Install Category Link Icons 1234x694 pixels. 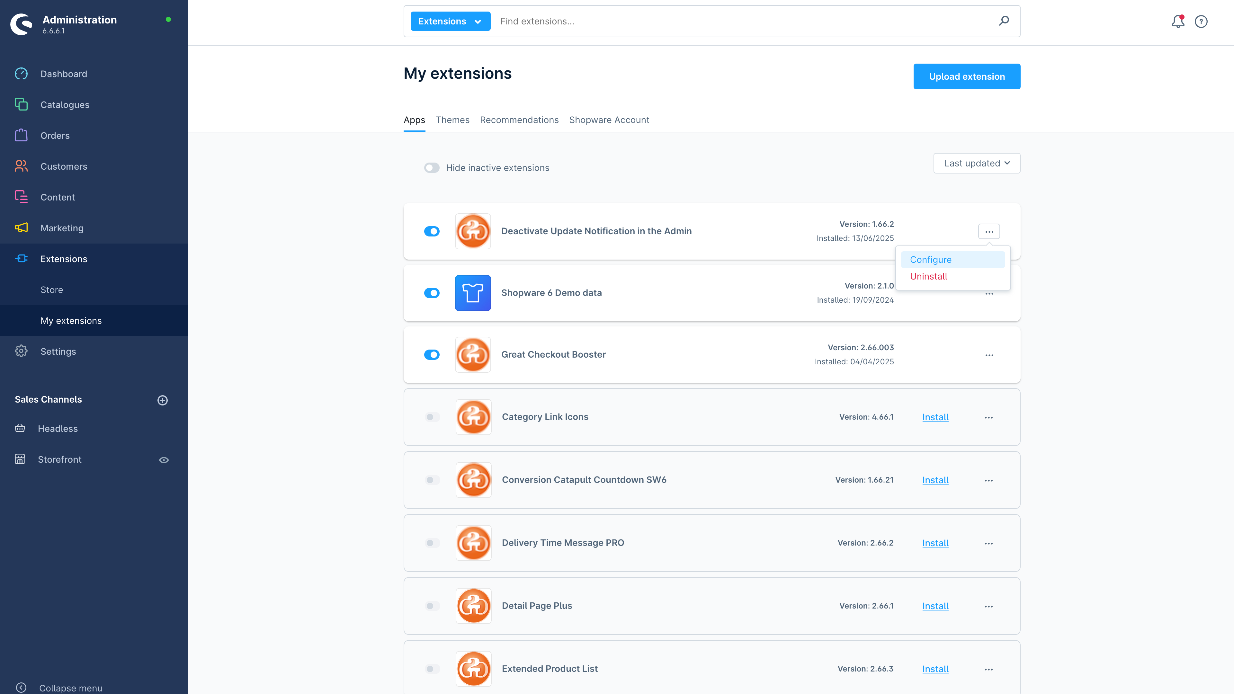(x=935, y=417)
